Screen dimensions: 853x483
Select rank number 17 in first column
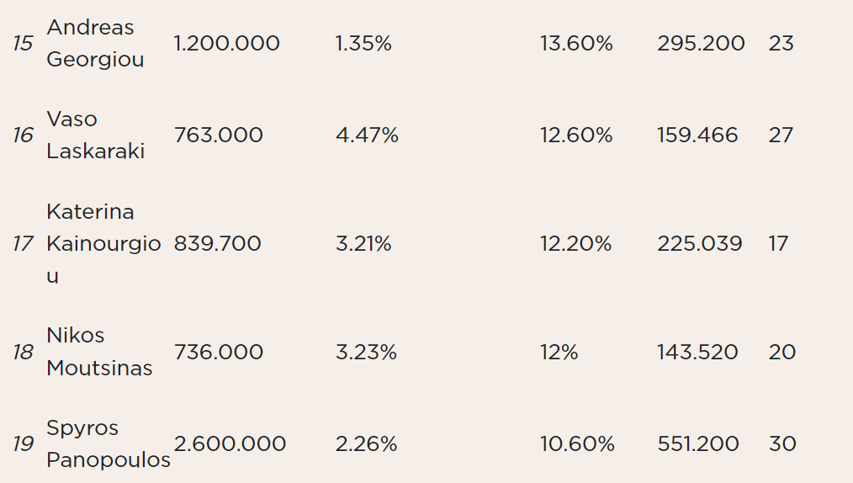point(23,244)
